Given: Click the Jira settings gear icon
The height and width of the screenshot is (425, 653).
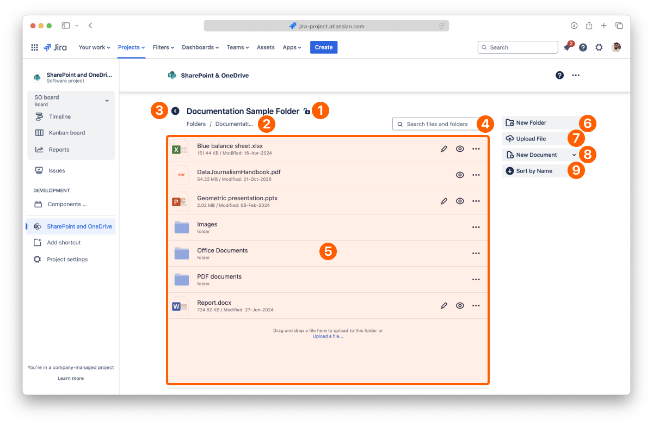Looking at the screenshot, I should pyautogui.click(x=599, y=47).
